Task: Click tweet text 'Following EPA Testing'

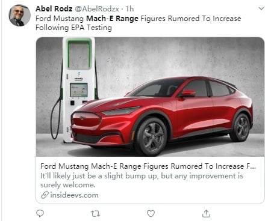Action: (73, 28)
